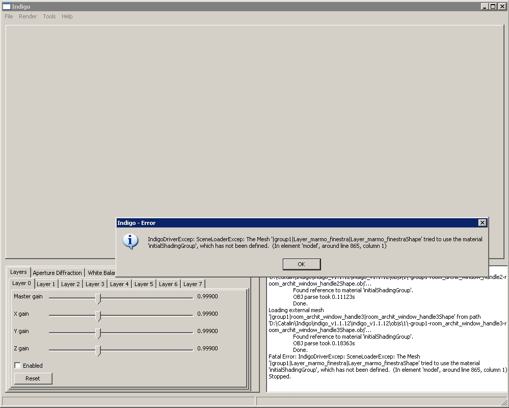Click the Fatal Error line in log output
Screen dimensions: 509x408
(x=344, y=357)
